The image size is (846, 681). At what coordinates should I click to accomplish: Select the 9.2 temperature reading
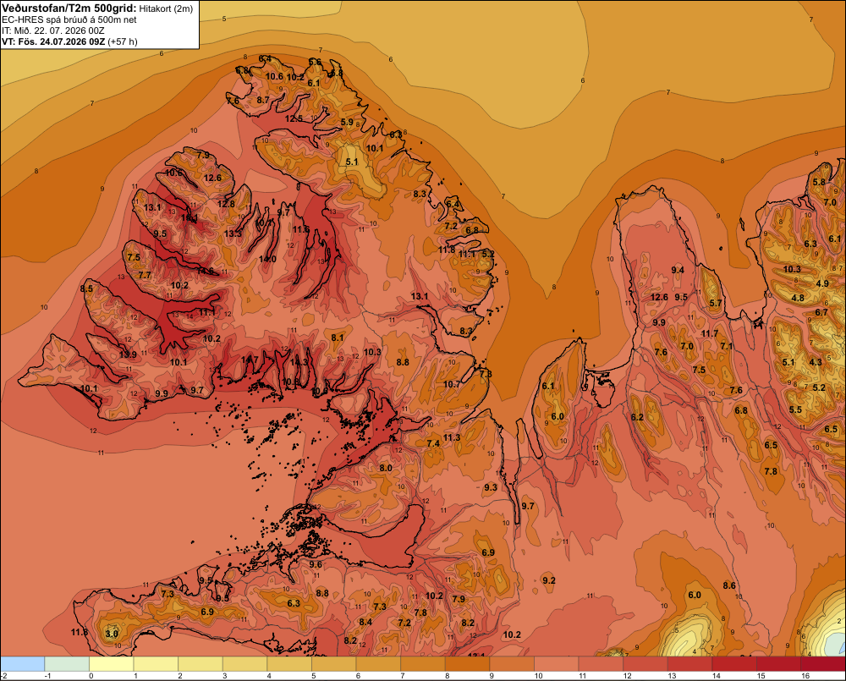tap(549, 580)
